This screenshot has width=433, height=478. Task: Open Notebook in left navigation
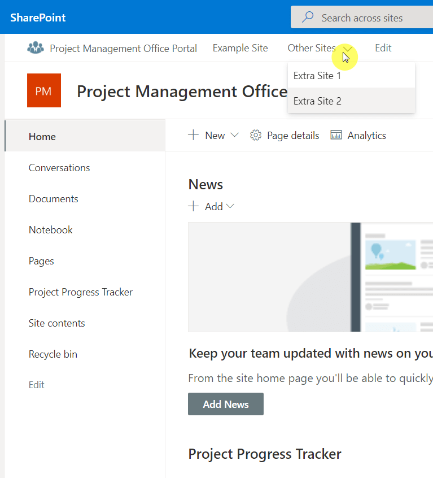pos(51,230)
